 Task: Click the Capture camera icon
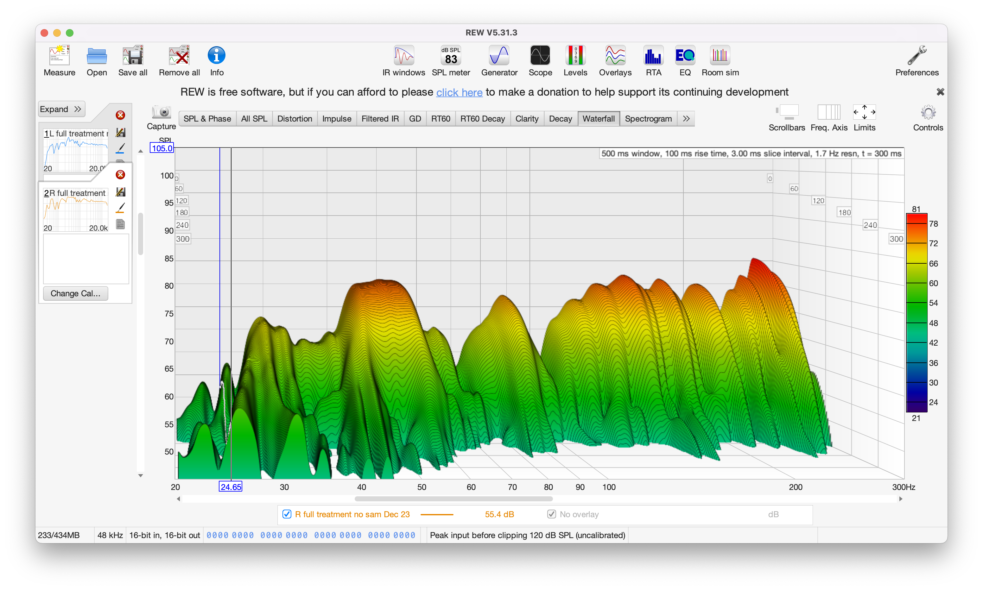[162, 112]
